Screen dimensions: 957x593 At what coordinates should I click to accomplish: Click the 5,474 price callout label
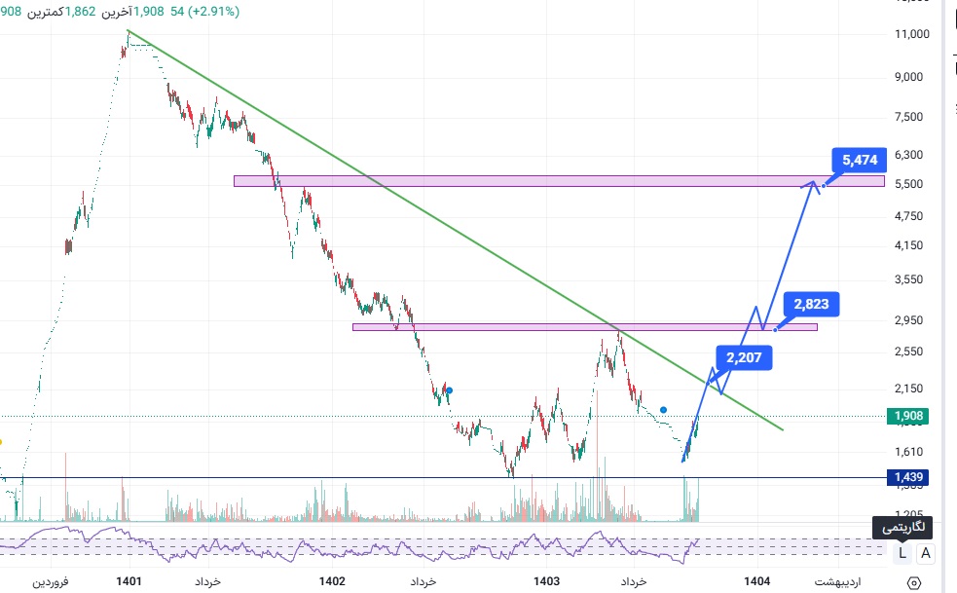pos(860,160)
